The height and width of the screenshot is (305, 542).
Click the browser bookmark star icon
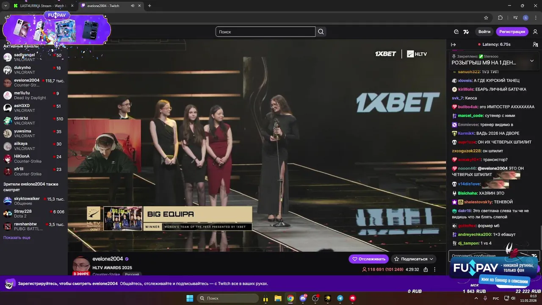pos(486,18)
